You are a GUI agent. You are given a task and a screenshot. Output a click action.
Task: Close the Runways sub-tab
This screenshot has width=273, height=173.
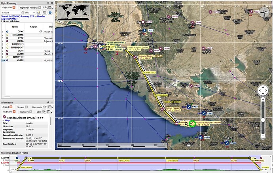30,112
